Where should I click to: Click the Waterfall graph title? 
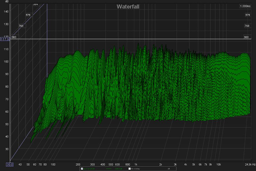pos(128,6)
